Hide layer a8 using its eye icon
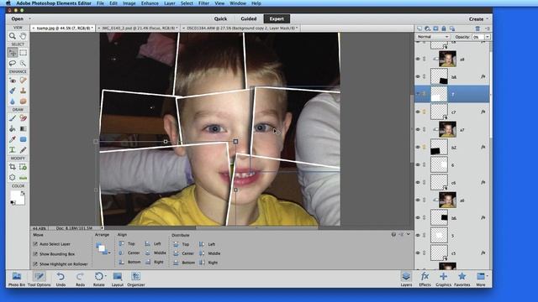Image resolution: width=538 pixels, height=302 pixels. tap(418, 59)
